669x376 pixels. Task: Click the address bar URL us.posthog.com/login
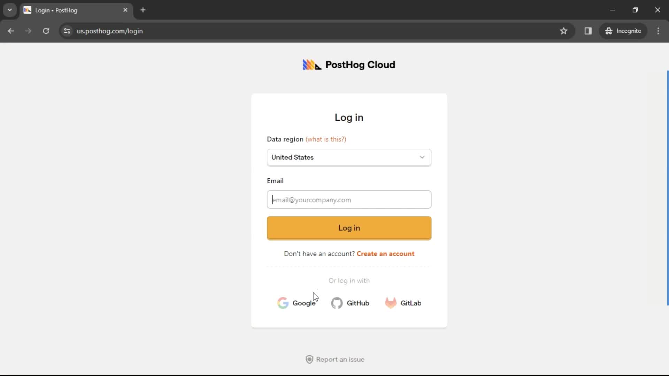pos(110,31)
